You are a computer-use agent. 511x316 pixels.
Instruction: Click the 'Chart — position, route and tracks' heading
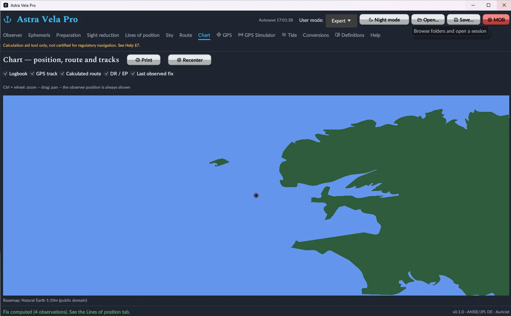61,60
